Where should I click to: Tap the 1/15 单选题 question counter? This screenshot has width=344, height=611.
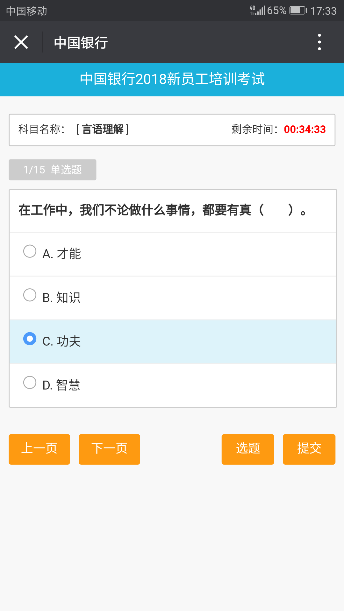point(52,170)
